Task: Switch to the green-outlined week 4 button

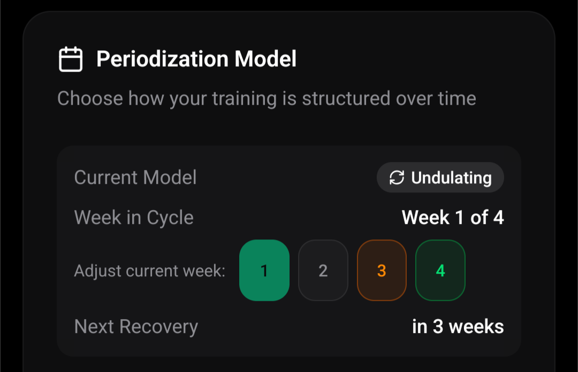Action: click(440, 270)
